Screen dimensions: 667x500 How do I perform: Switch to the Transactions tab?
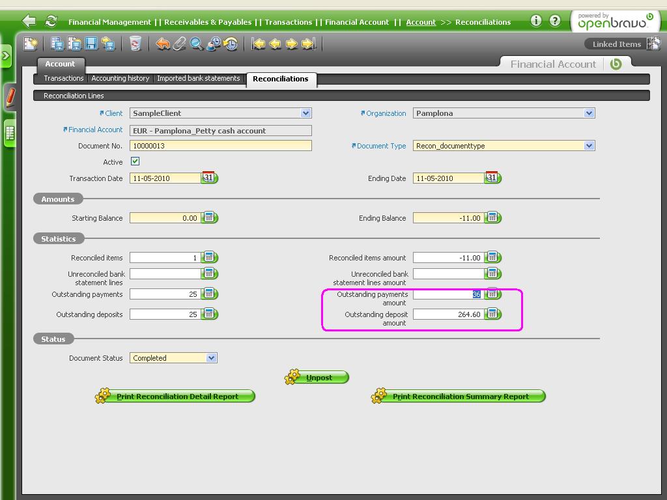click(x=63, y=78)
